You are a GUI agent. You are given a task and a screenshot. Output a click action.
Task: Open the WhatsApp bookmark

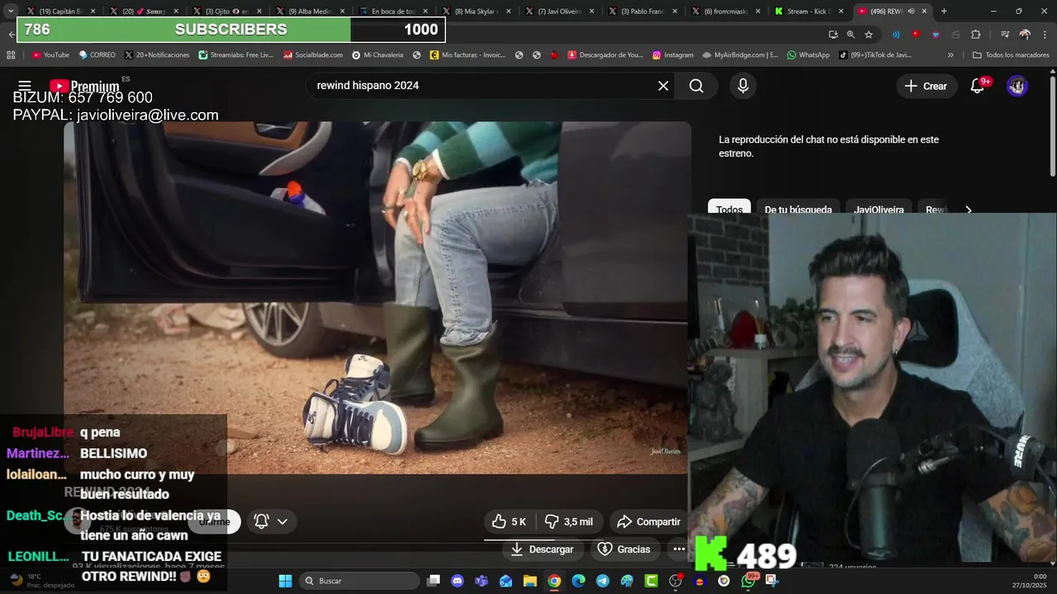coord(808,55)
